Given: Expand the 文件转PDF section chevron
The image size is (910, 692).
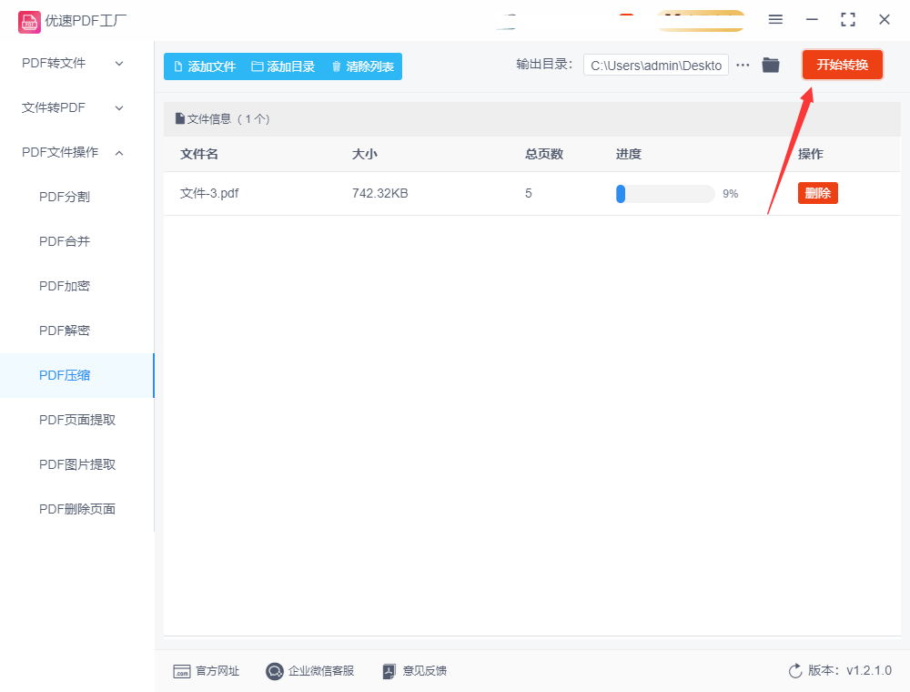Looking at the screenshot, I should [119, 108].
